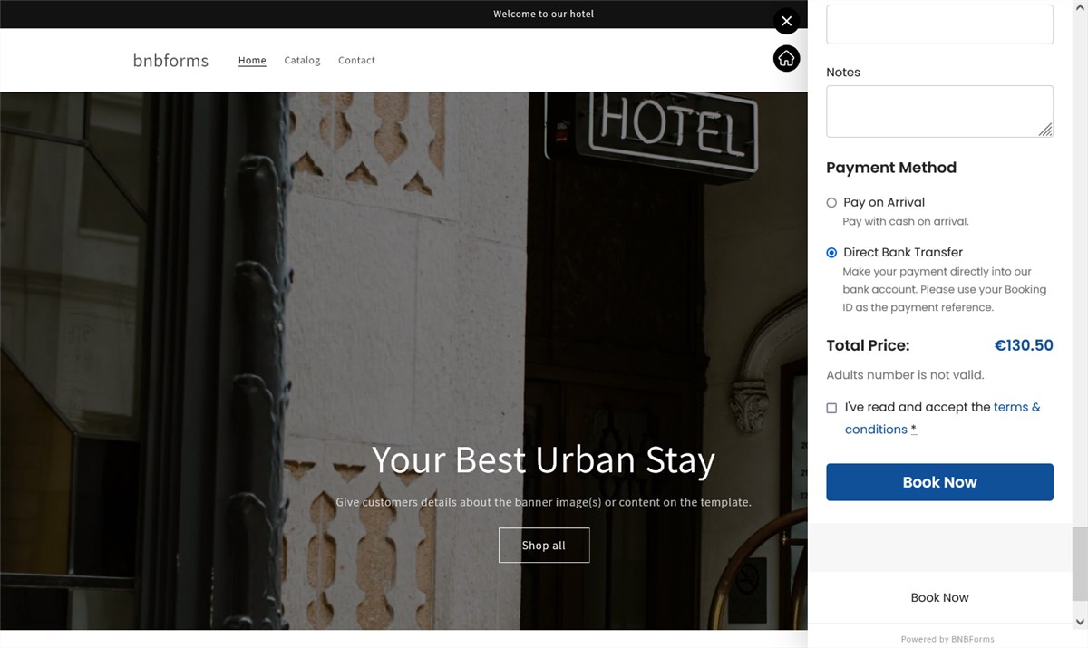The image size is (1088, 648).
Task: Click the Shop all banner button
Action: coord(544,546)
